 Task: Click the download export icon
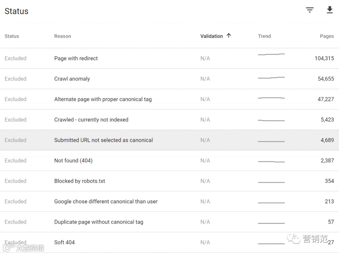329,10
